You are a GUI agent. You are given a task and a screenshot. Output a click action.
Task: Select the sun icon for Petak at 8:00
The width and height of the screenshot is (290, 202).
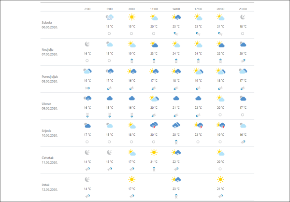click(131, 179)
